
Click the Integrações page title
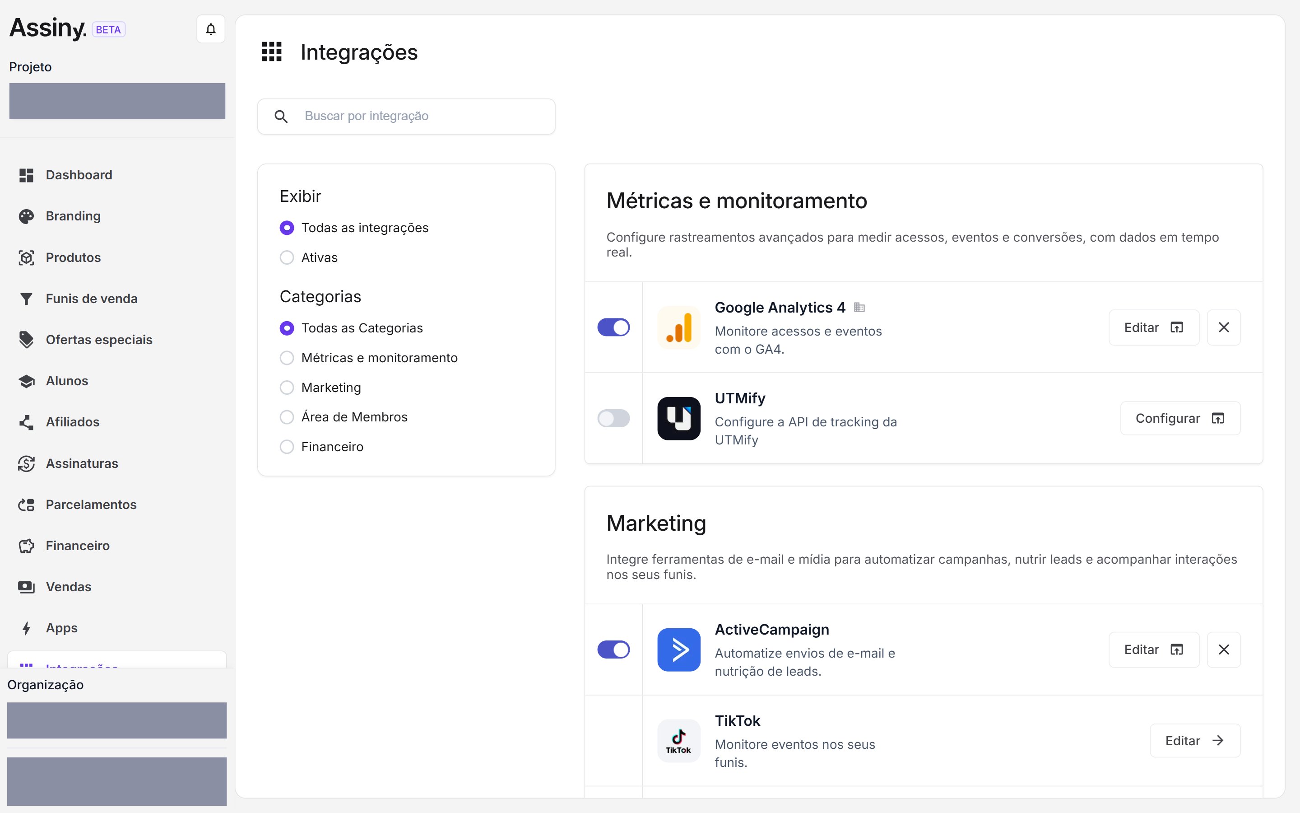(359, 52)
